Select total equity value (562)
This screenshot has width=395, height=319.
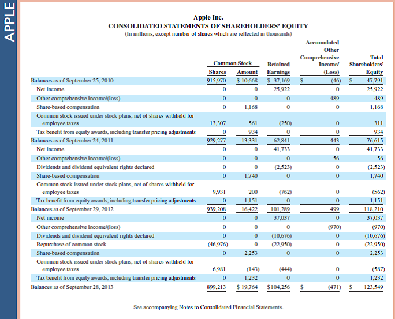[378, 192]
